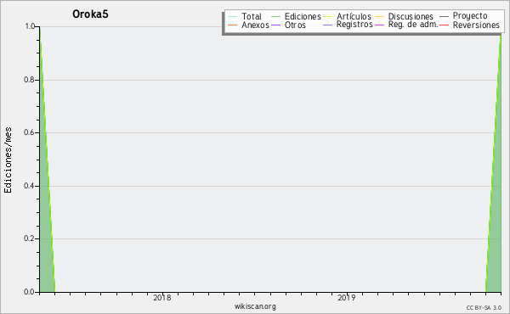Click the 0.2 y-axis value
This screenshot has height=314, width=510.
29,238
